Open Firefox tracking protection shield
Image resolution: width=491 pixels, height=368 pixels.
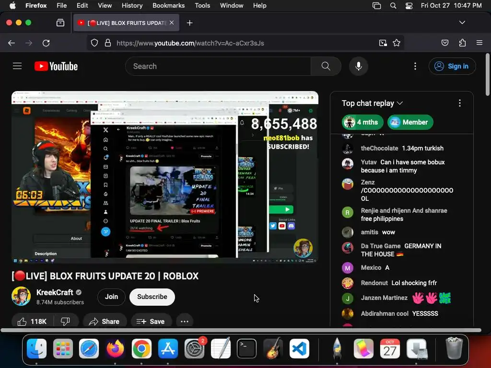(94, 43)
